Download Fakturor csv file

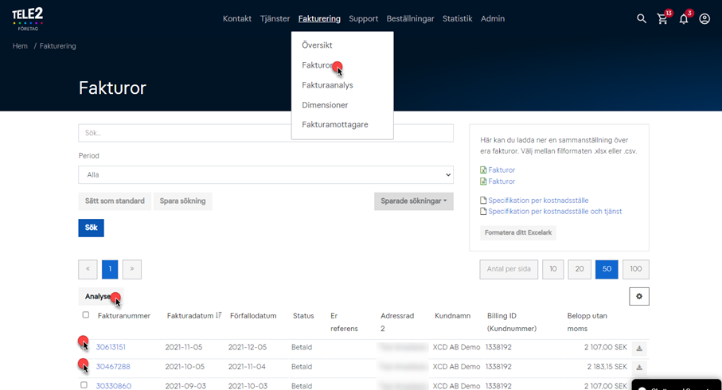pos(498,181)
